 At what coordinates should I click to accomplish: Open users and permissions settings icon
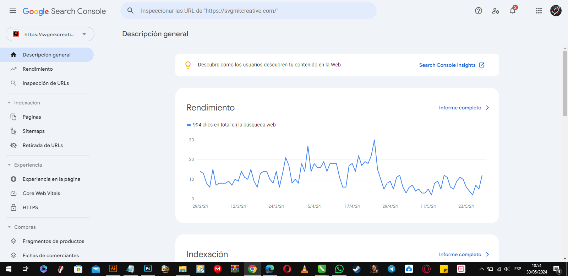tap(496, 11)
